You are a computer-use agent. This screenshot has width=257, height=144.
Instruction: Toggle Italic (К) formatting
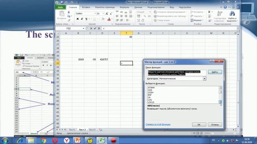click(82, 19)
